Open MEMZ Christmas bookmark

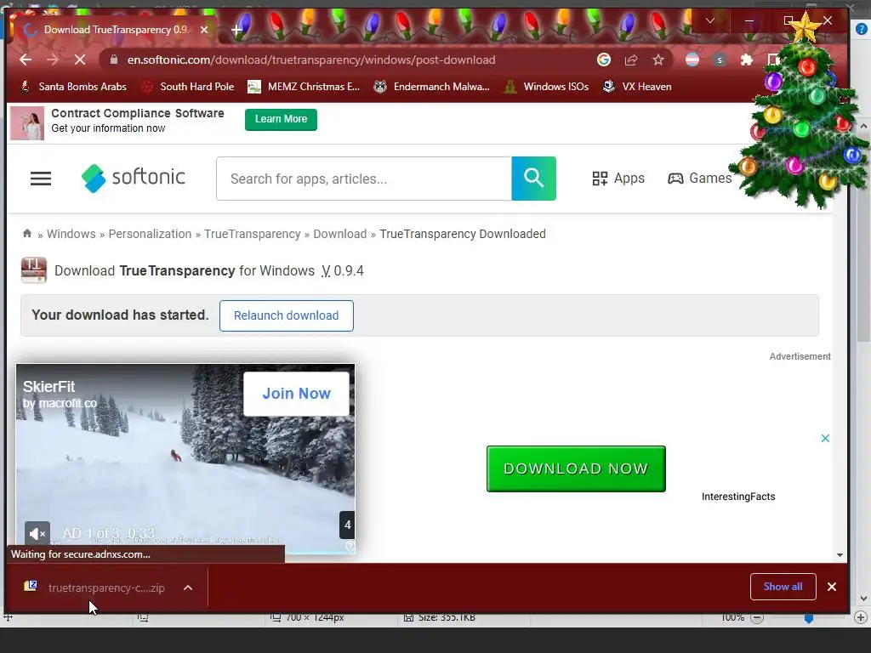(x=304, y=87)
